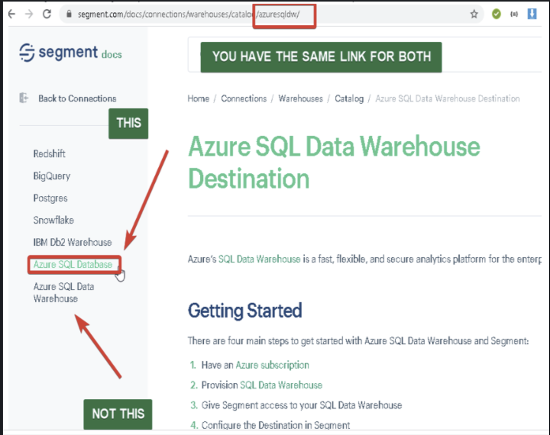
Task: Click the Getting Started heading
Action: pyautogui.click(x=245, y=311)
